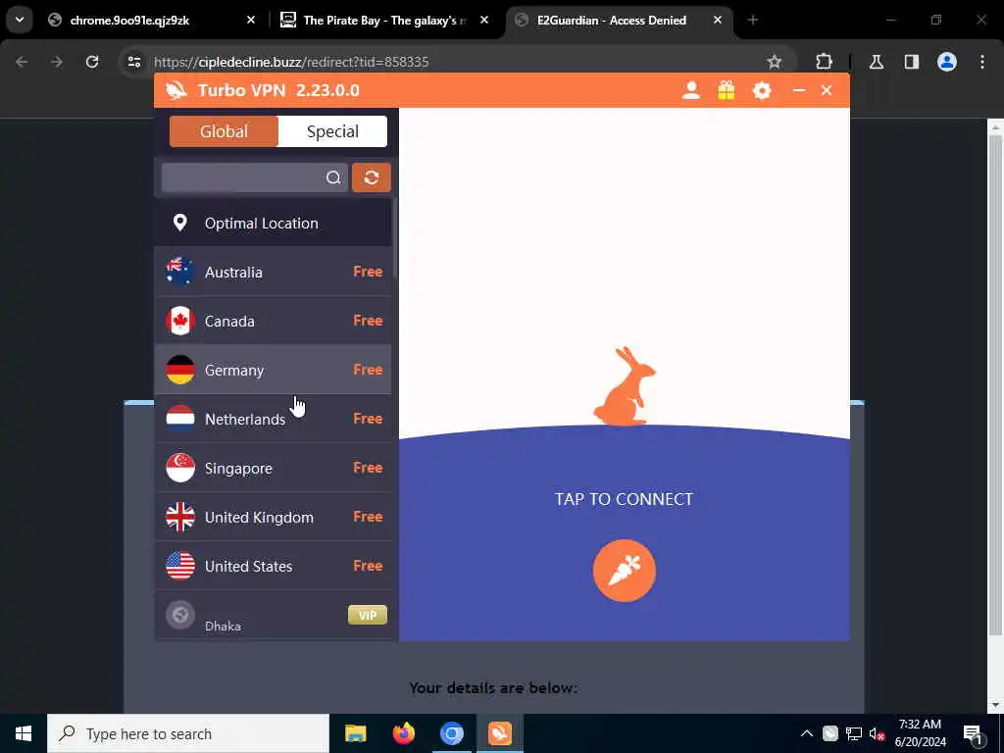The width and height of the screenshot is (1004, 753).
Task: Open Chrome tab search dropdown
Action: [x=20, y=20]
